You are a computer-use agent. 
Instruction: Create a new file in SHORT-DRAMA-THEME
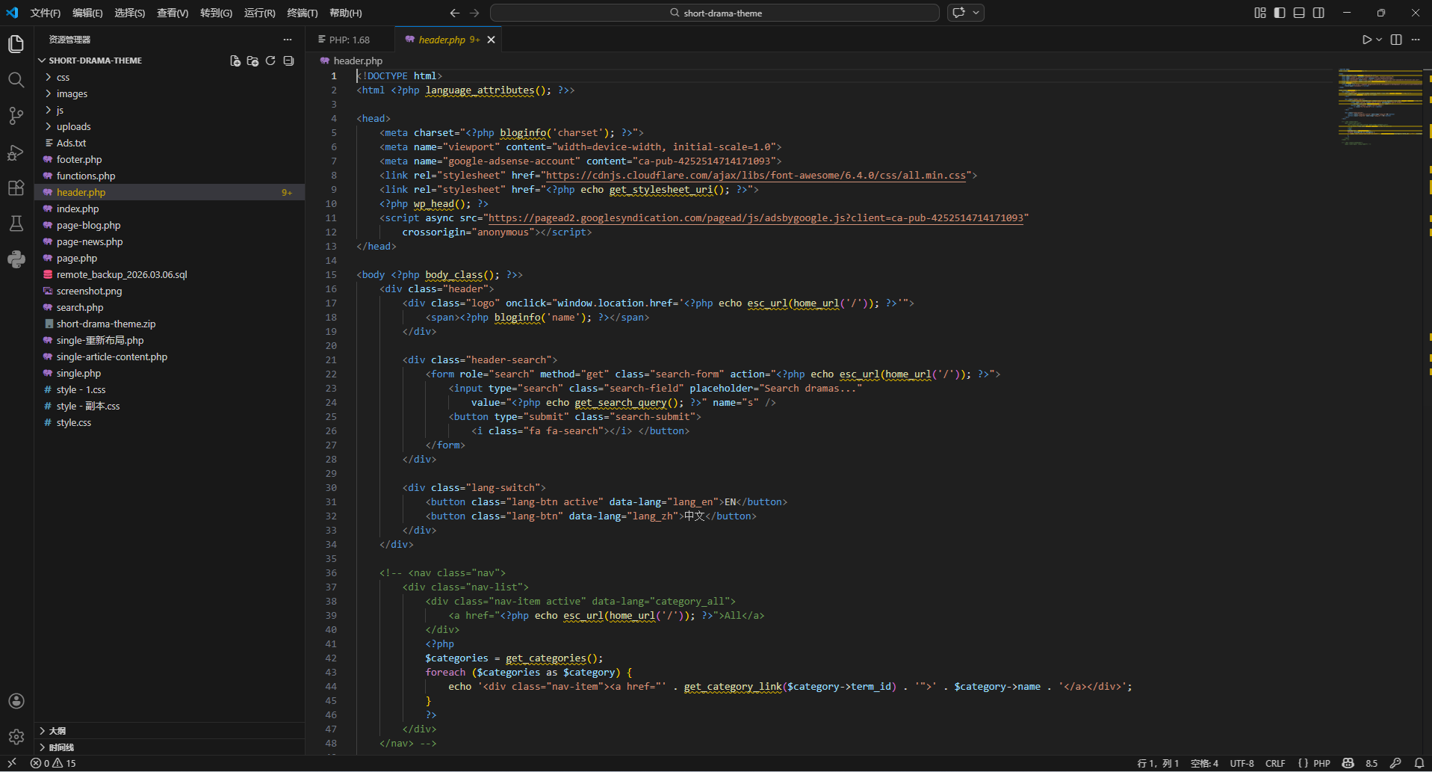click(x=235, y=61)
